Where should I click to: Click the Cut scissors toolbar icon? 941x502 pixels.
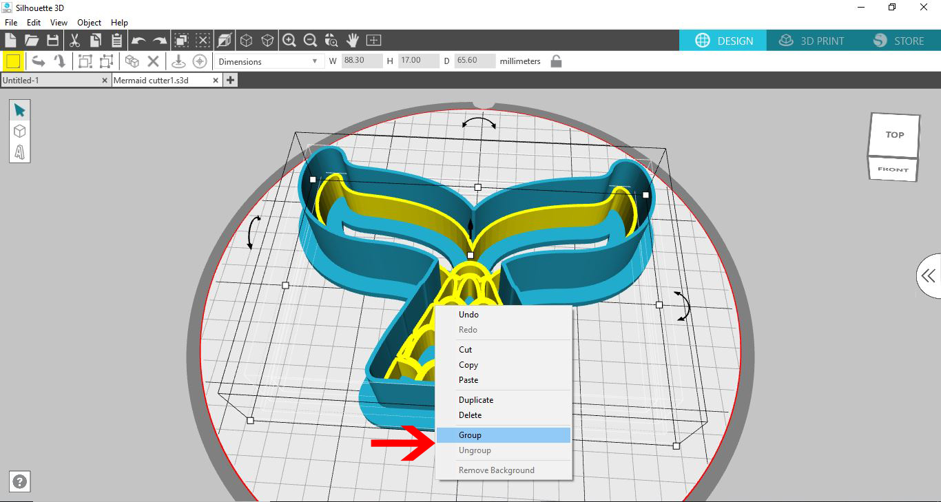point(74,40)
